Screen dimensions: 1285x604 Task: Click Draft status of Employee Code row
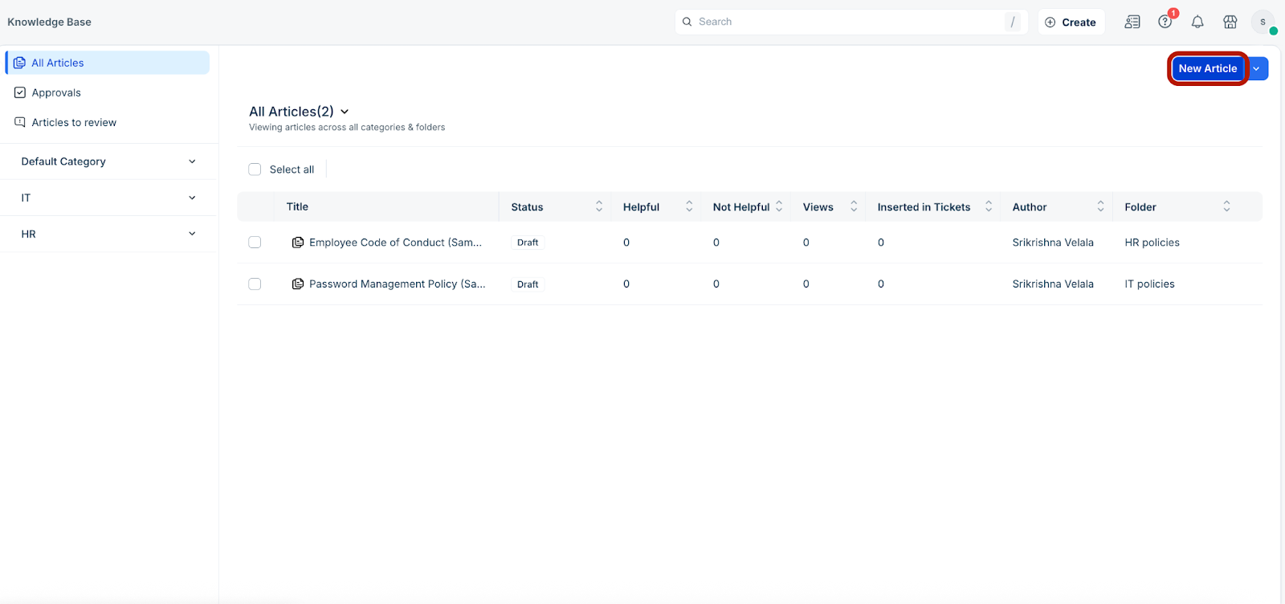[x=528, y=243]
